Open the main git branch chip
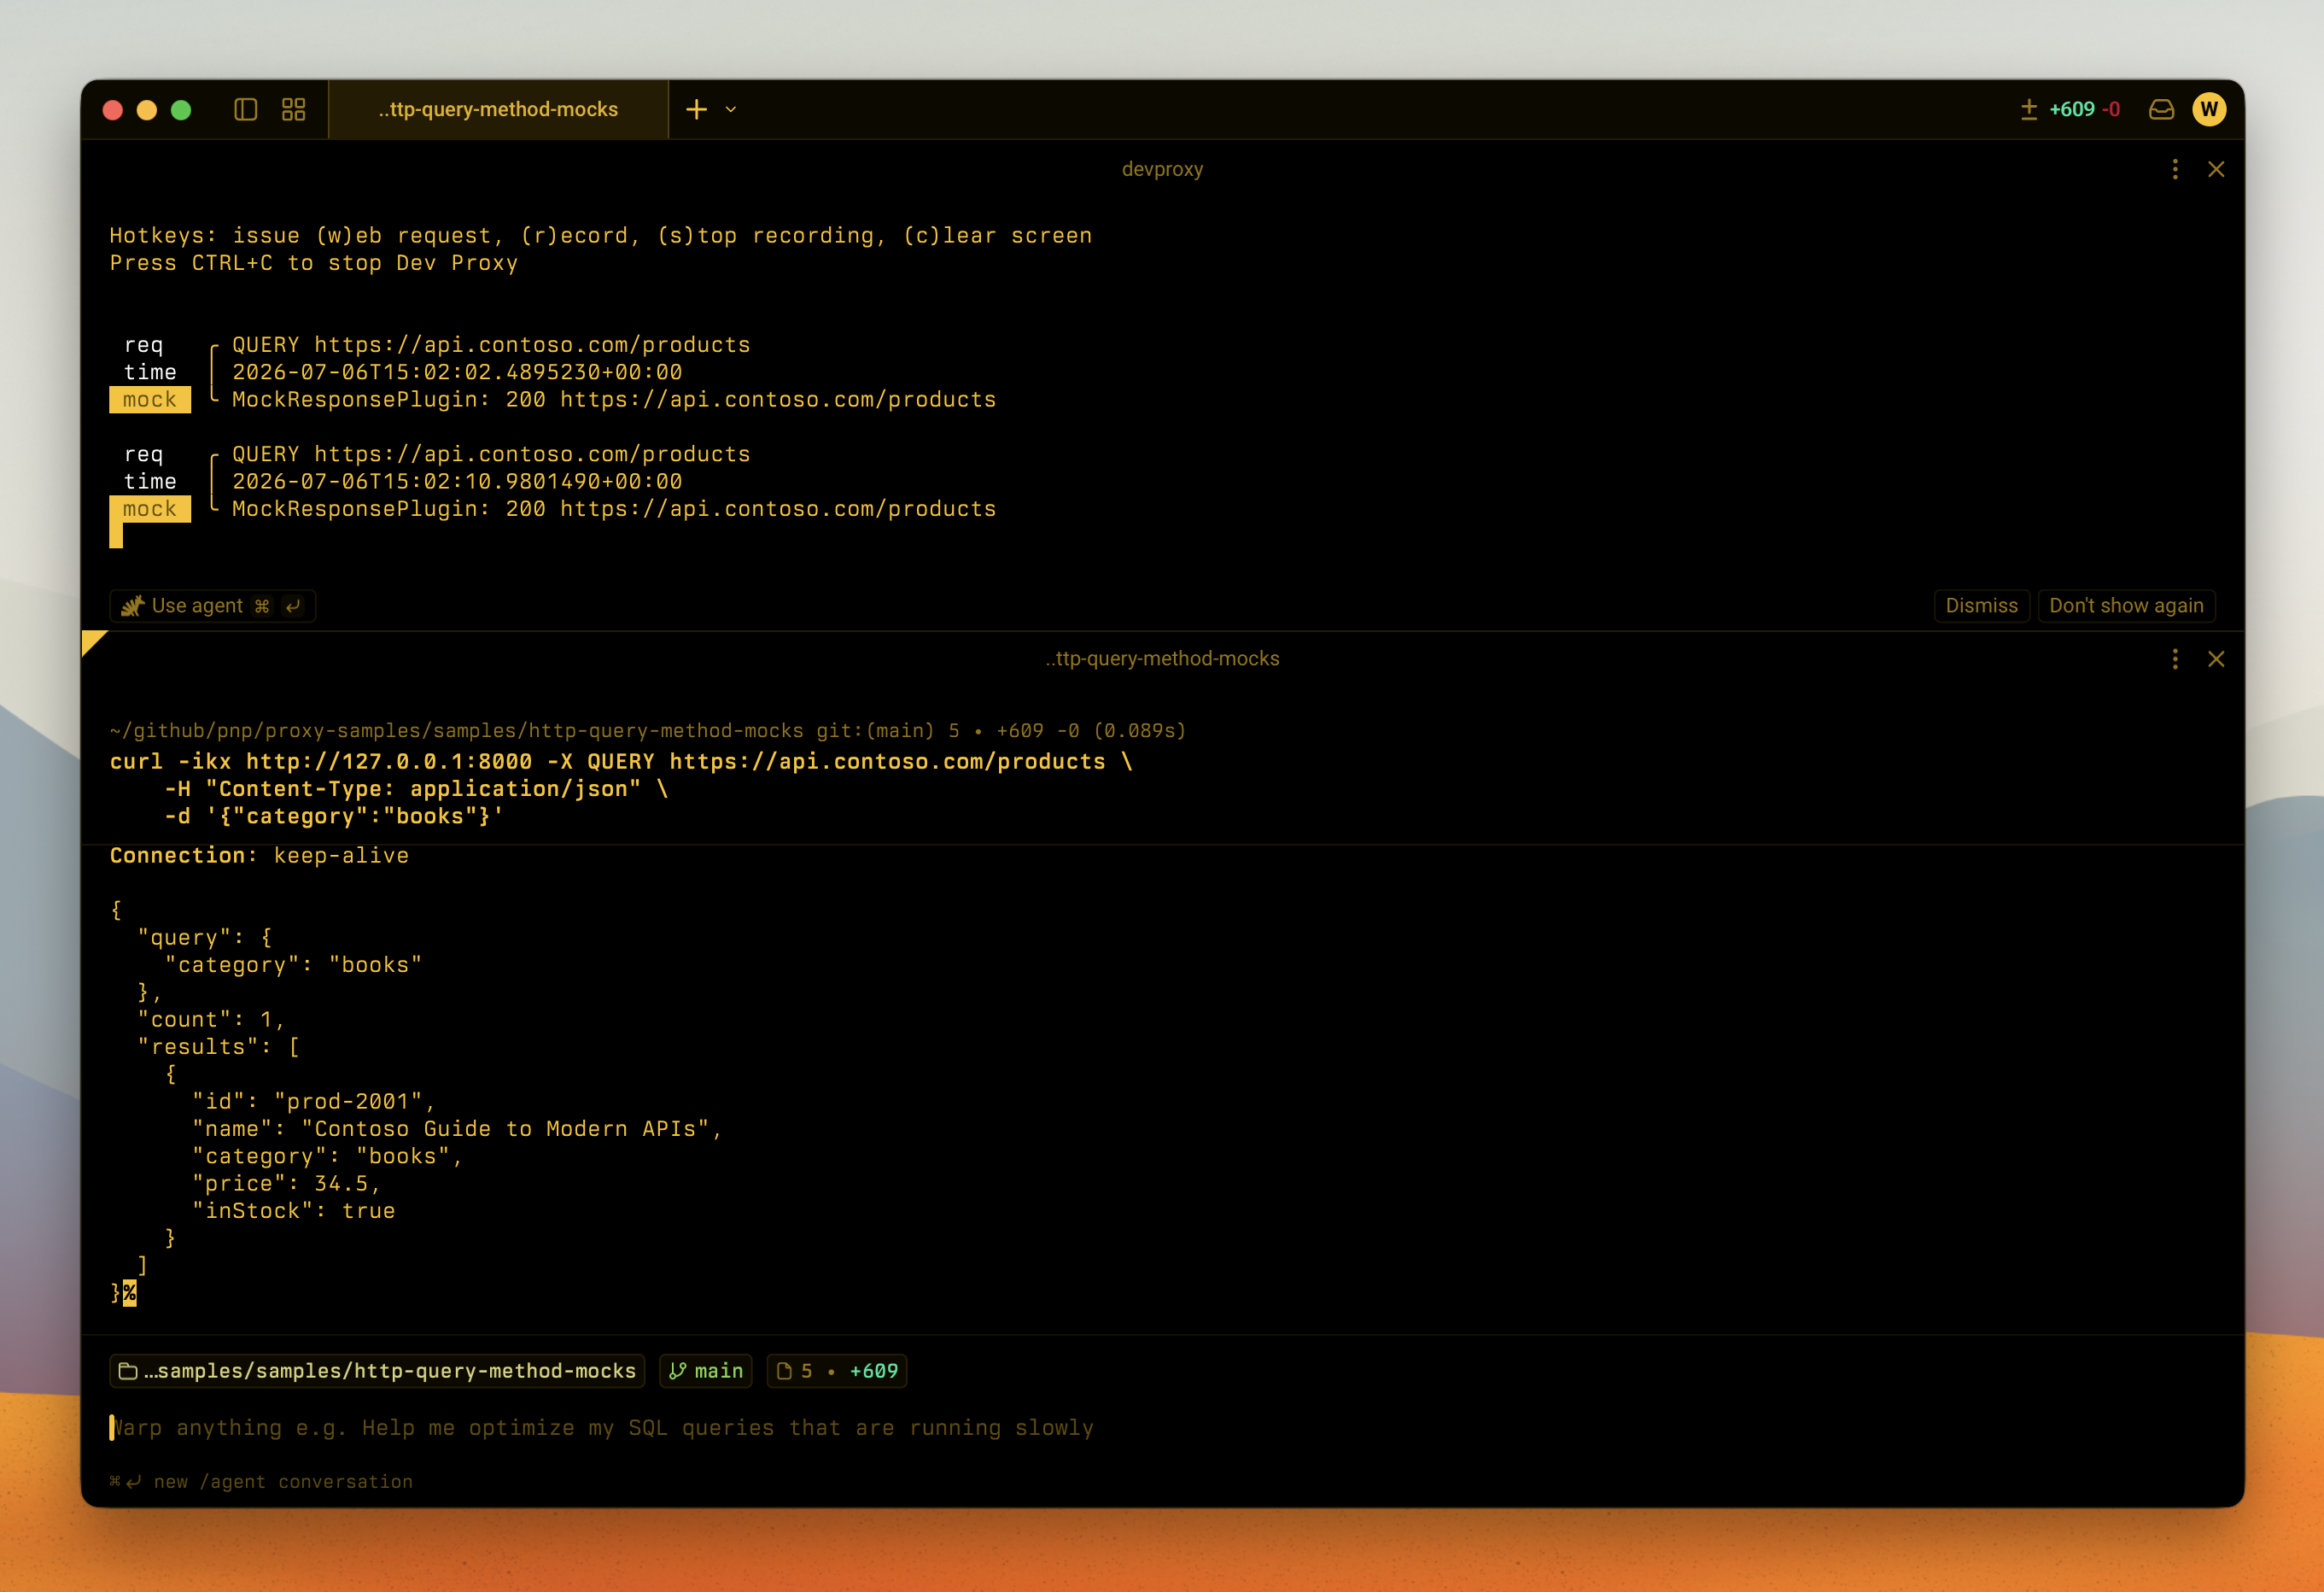 pyautogui.click(x=706, y=1371)
